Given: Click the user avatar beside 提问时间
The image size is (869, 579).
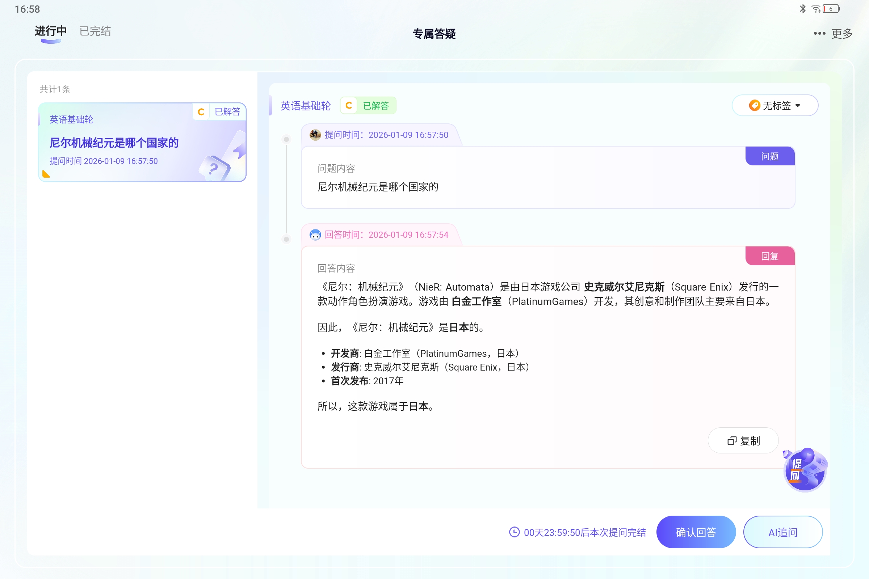Looking at the screenshot, I should (x=315, y=134).
